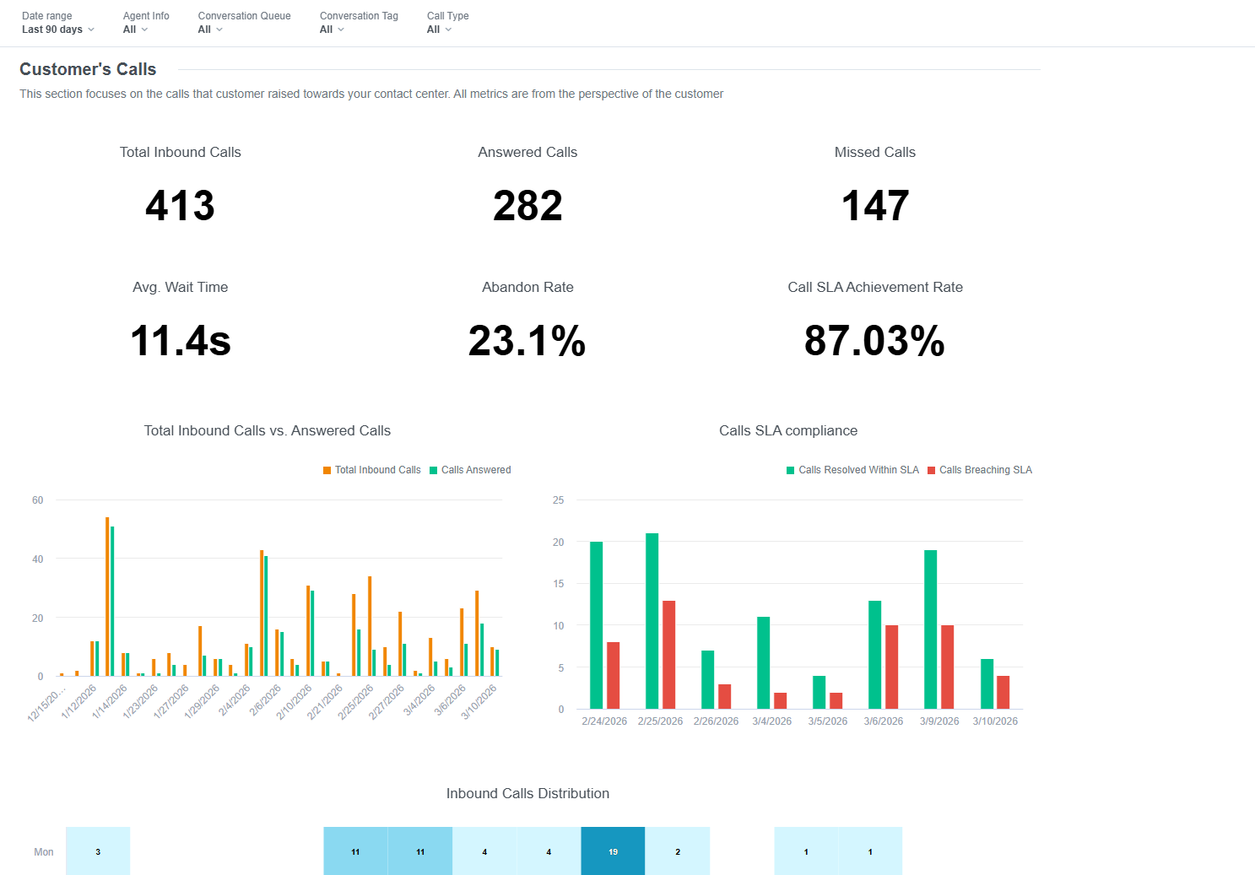This screenshot has width=1255, height=875.
Task: Click the red Calls Breaching SLA legend square
Action: pos(929,469)
